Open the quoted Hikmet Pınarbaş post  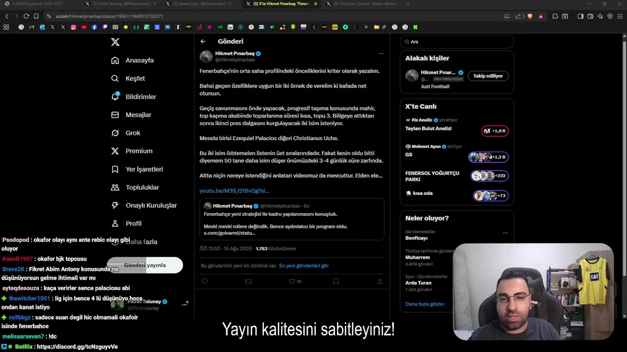coord(292,220)
